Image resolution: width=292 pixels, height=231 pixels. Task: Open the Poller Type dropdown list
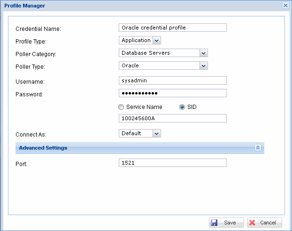tap(203, 66)
